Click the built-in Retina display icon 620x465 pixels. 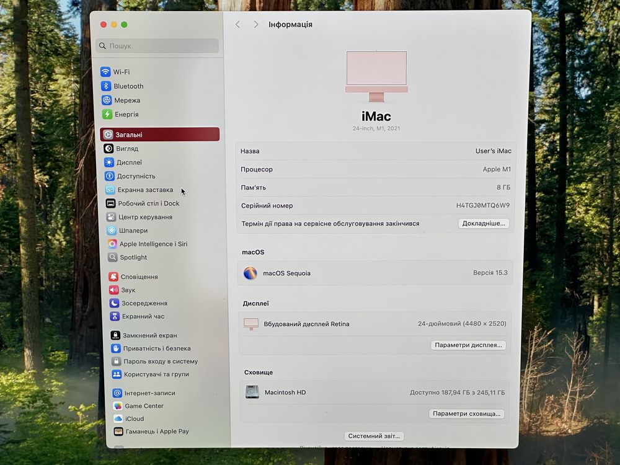click(251, 324)
